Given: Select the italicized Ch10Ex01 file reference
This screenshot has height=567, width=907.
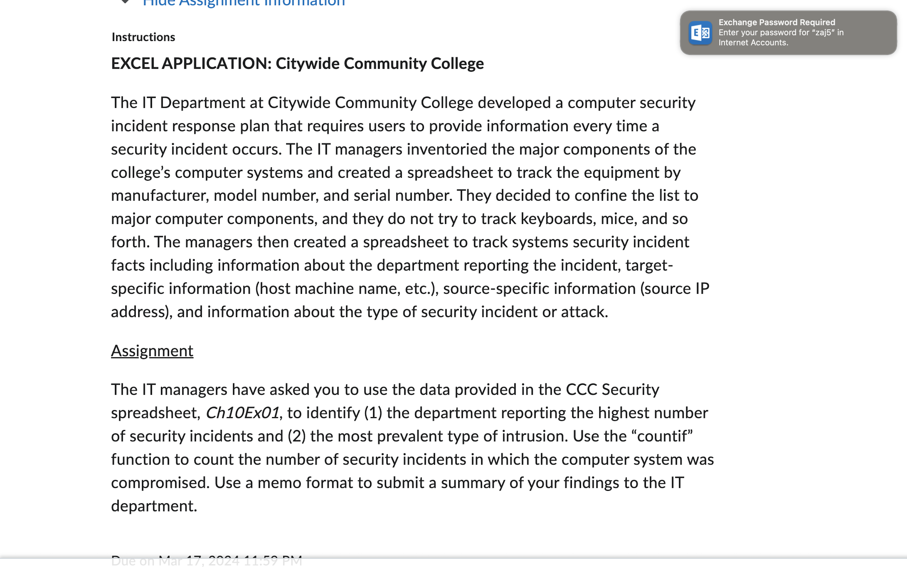Looking at the screenshot, I should pyautogui.click(x=243, y=413).
